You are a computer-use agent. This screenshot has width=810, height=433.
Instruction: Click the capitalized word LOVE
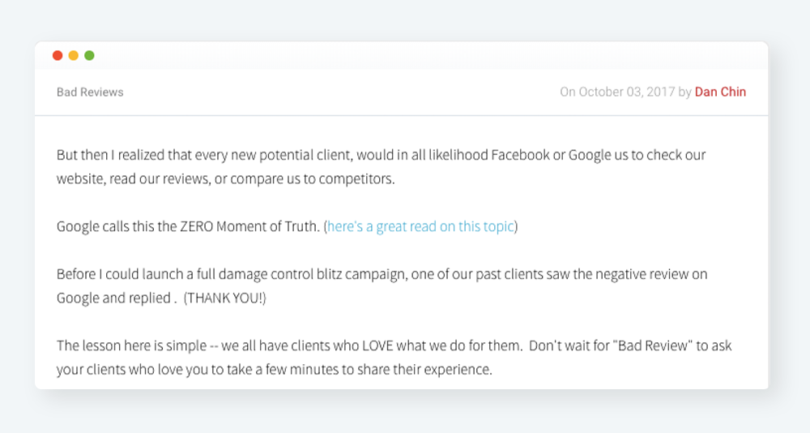coord(377,345)
